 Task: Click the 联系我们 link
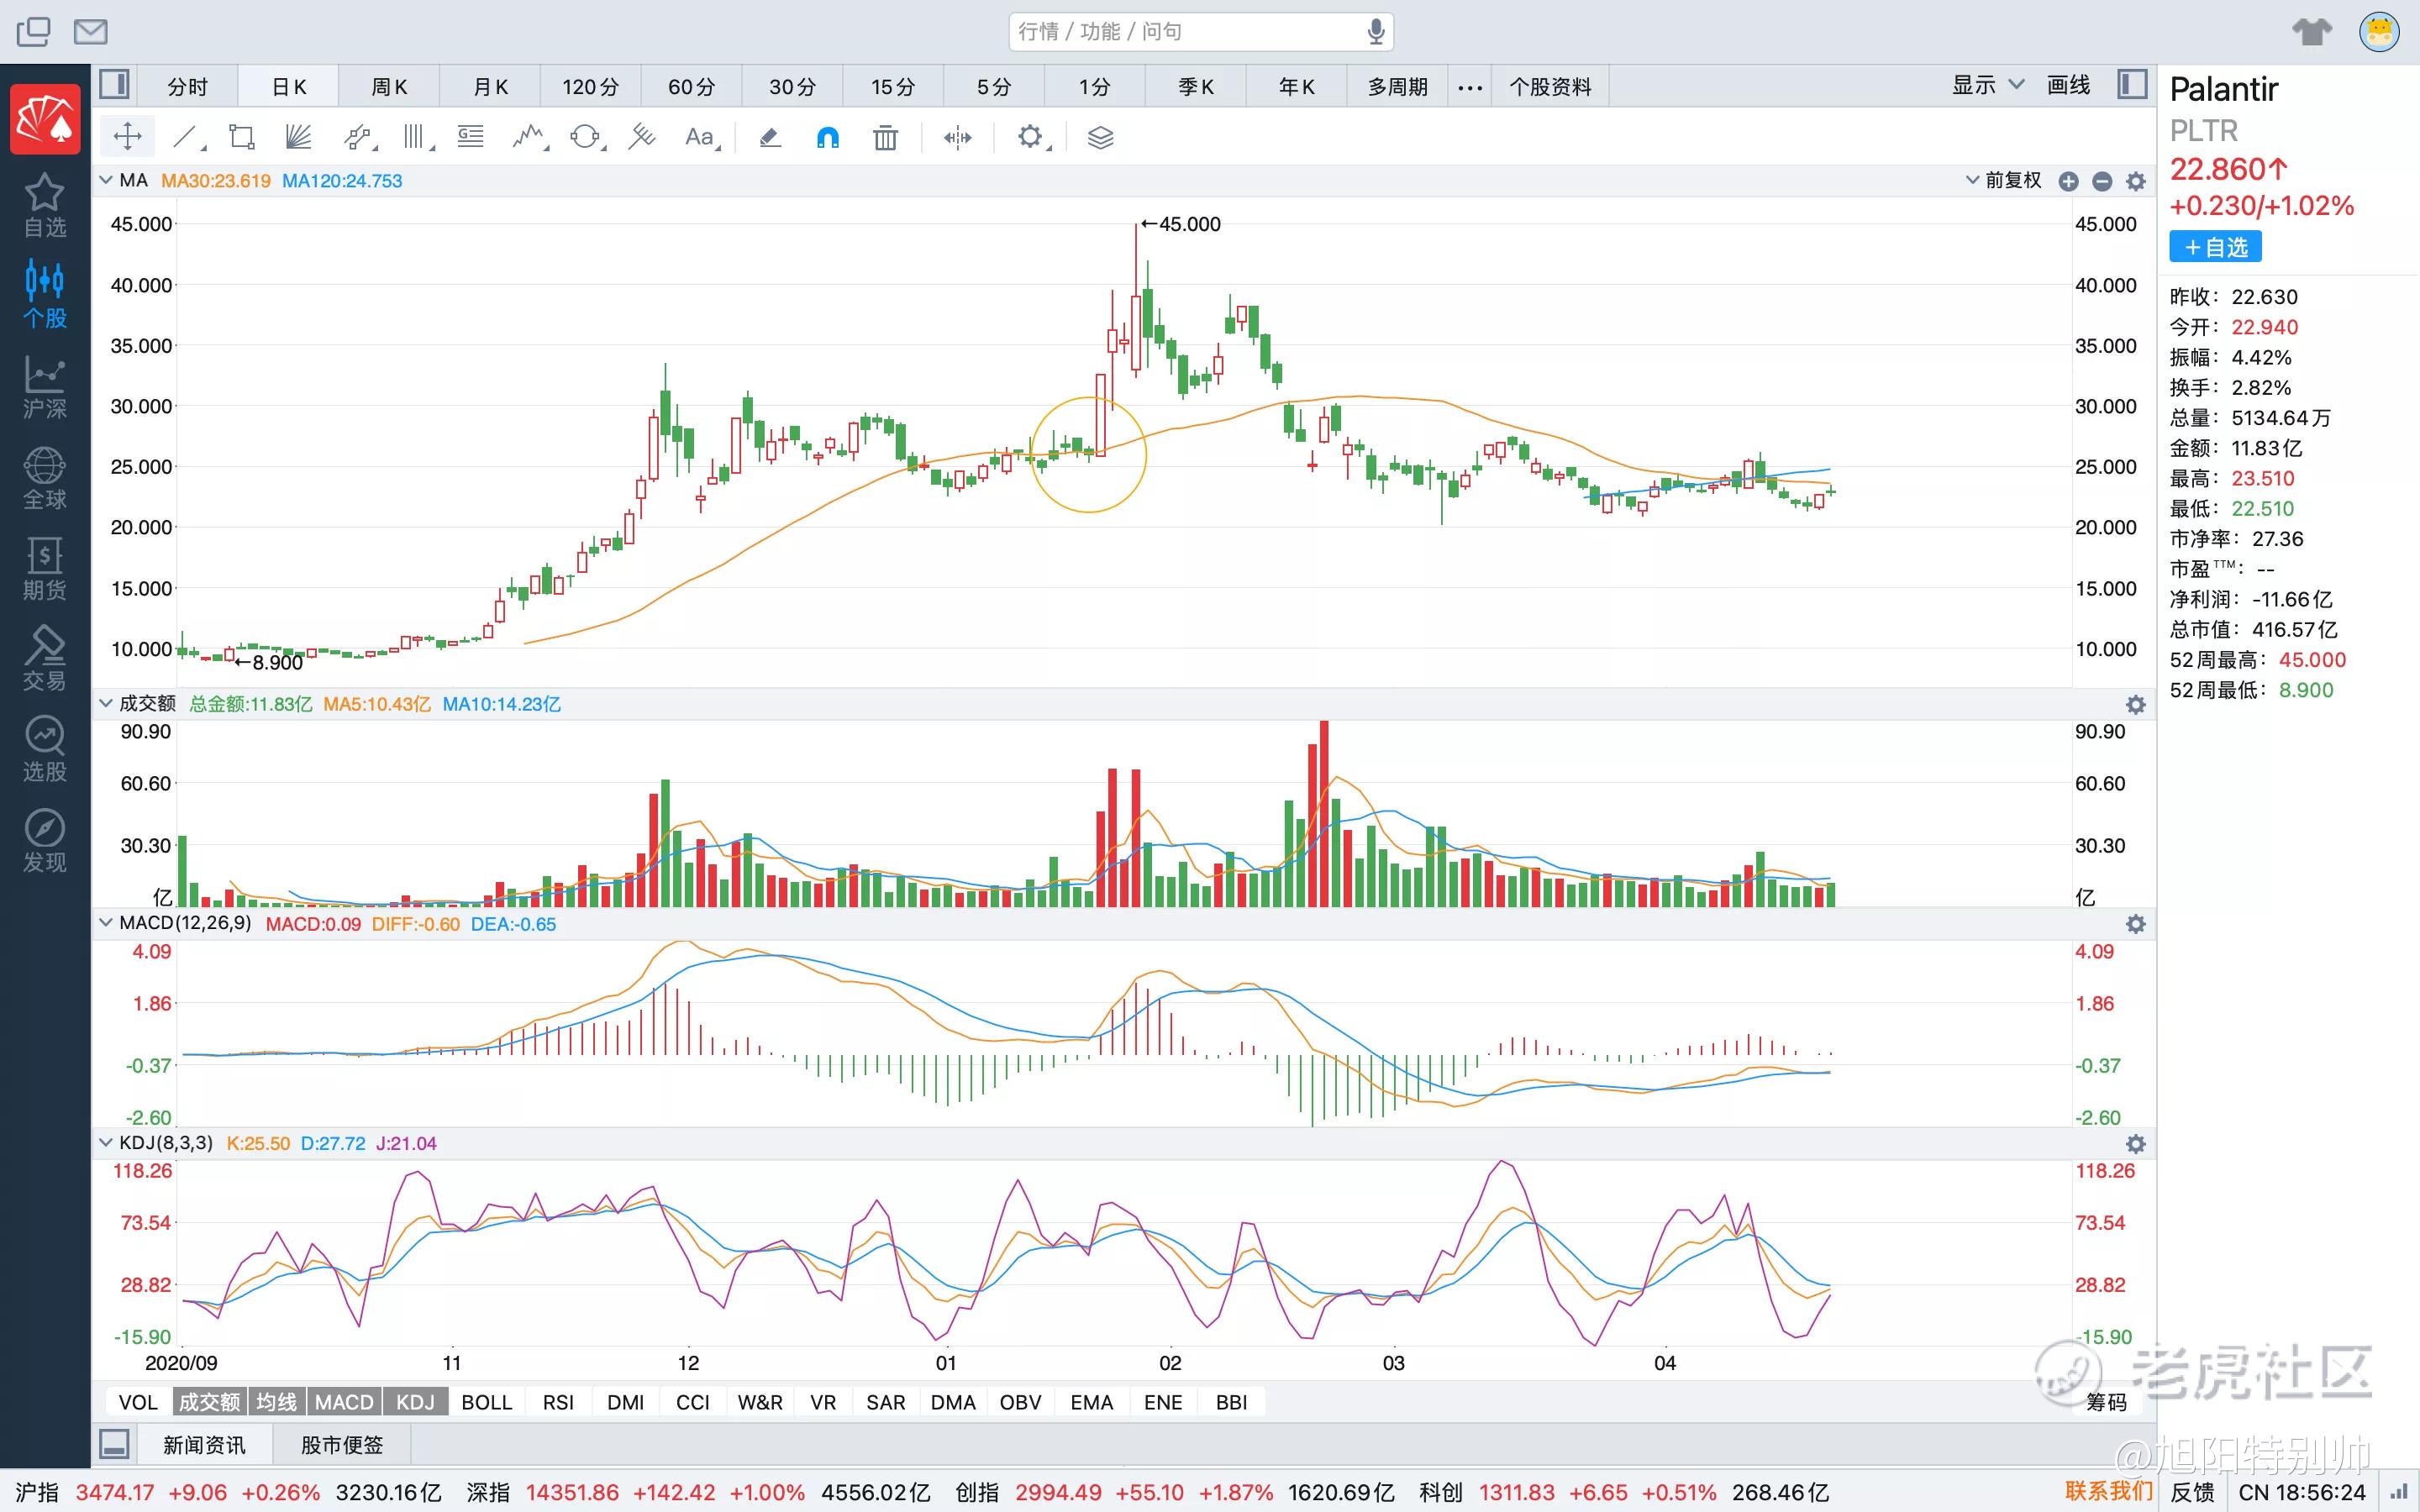point(2108,1491)
